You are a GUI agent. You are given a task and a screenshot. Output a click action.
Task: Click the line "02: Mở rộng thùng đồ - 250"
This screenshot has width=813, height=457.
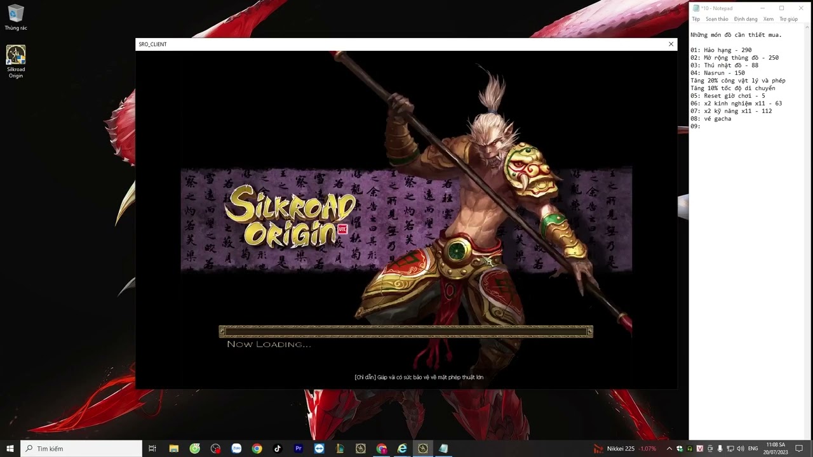pos(734,58)
